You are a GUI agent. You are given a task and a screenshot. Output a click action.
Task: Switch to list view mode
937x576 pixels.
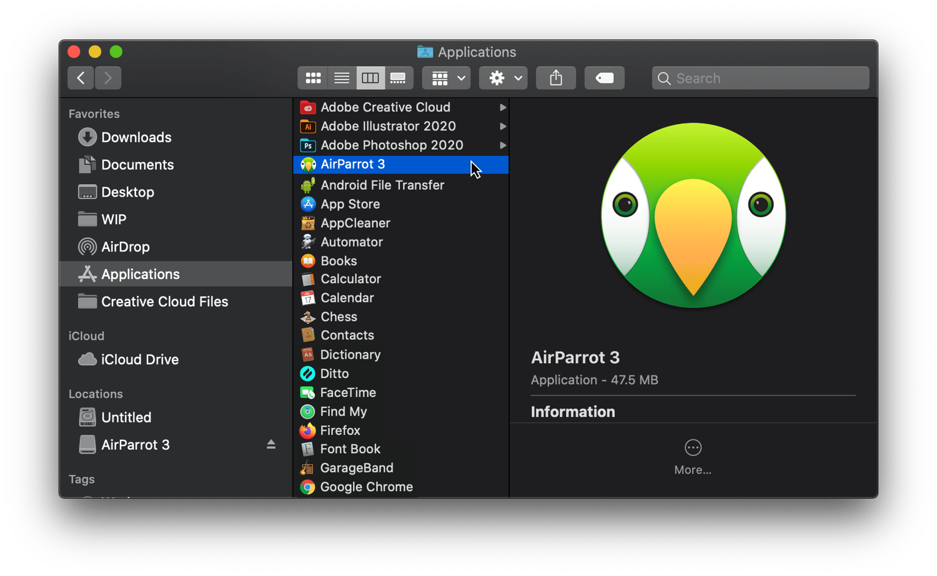[341, 77]
